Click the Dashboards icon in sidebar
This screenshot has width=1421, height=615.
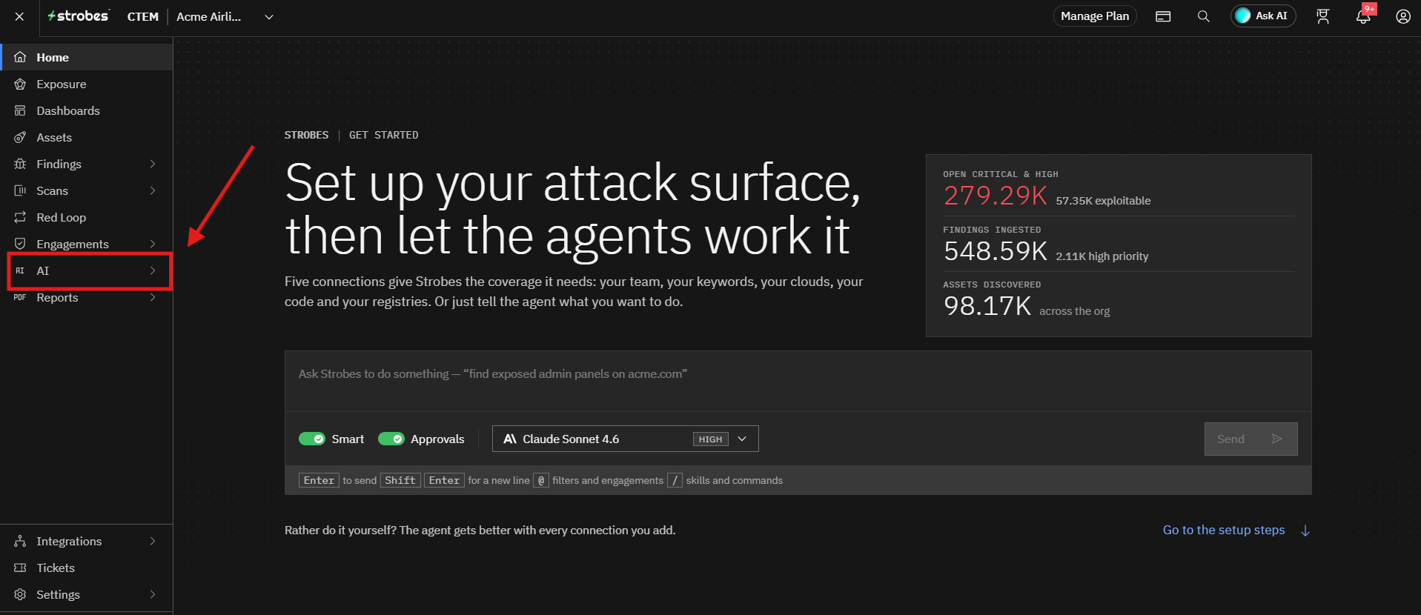20,110
